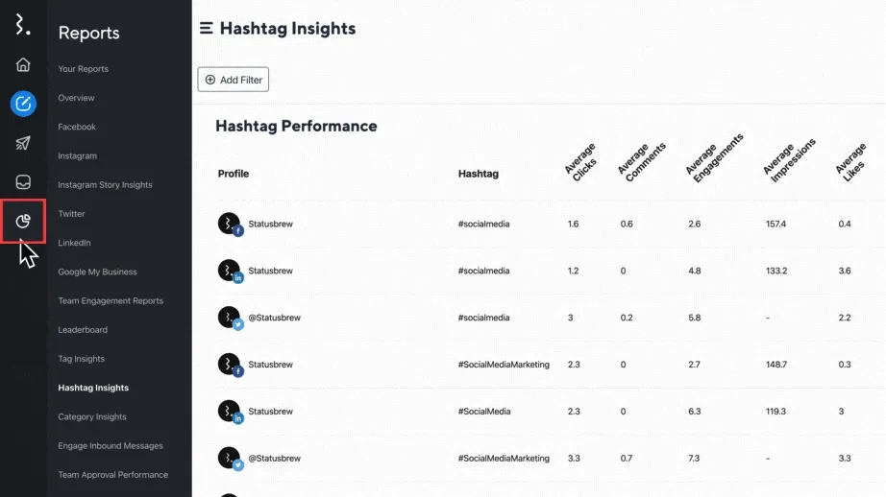Click the Statusbrew logo icon
The image size is (886, 497).
point(23,24)
